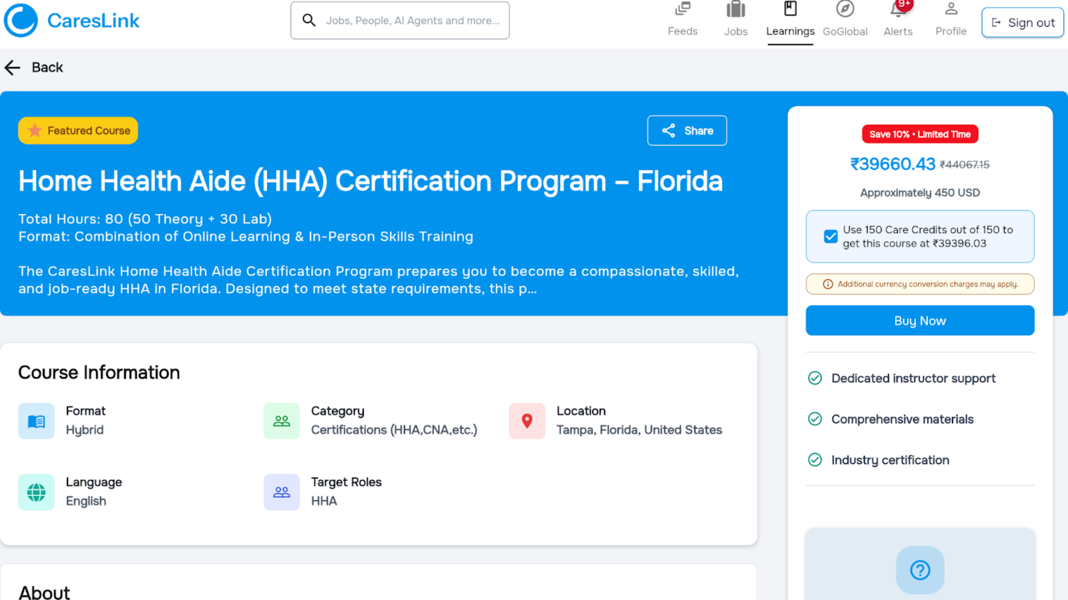Click the Dedicated instructor support checkmark
1068x600 pixels.
815,378
